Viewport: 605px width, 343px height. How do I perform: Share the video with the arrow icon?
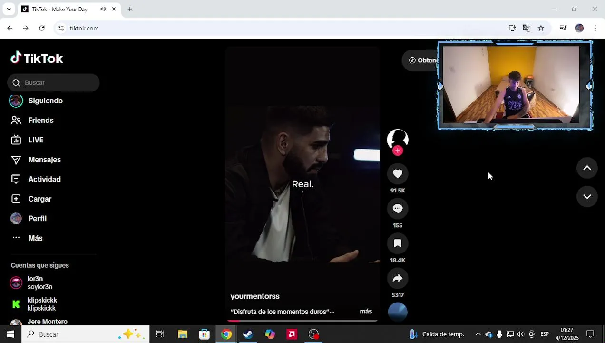coord(398,278)
